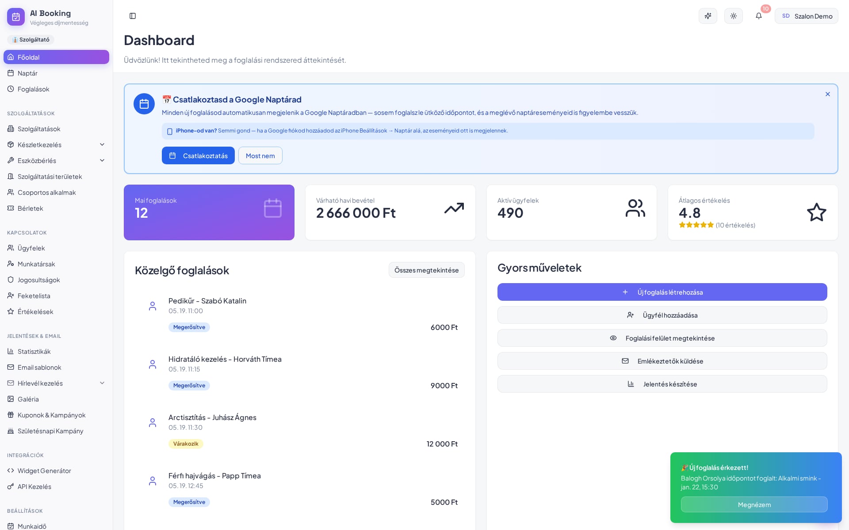Open the Naptár menu item
849x530 pixels.
click(56, 73)
